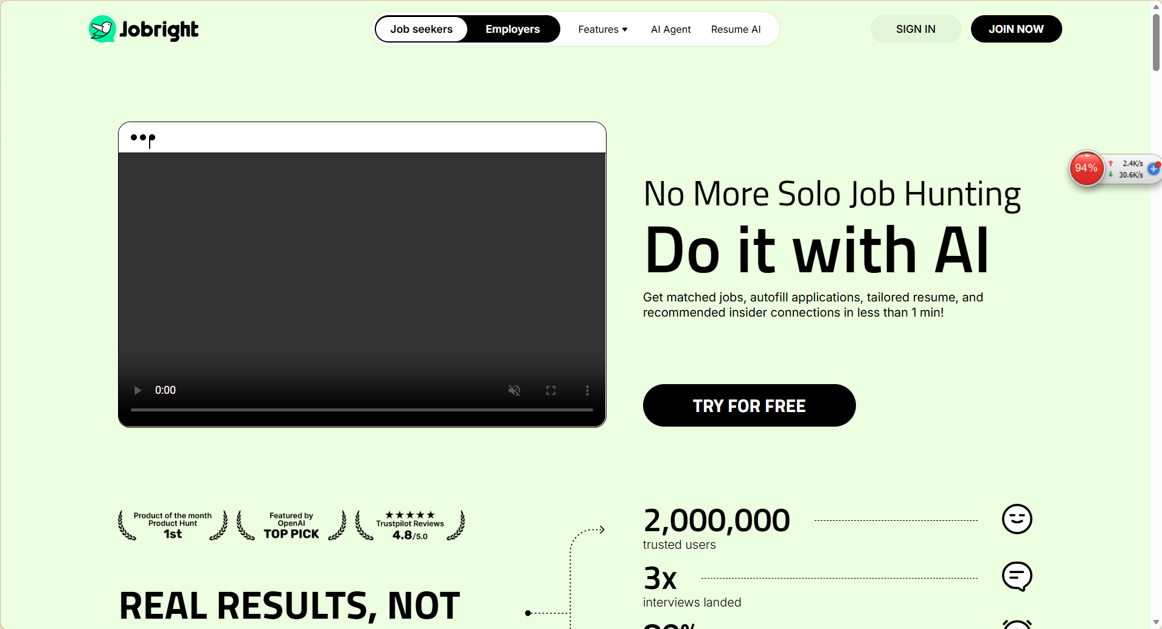Click the Trustpilot Reviews 4.8 badge

(x=410, y=525)
